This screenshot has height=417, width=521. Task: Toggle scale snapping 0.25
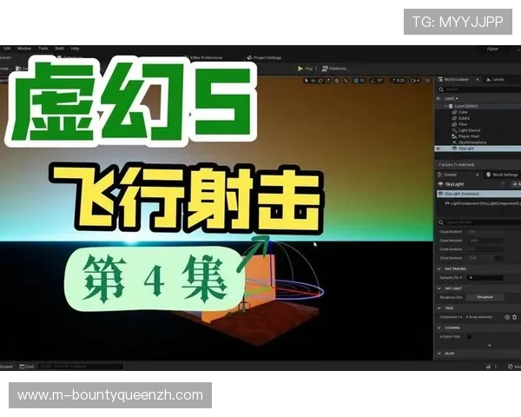pyautogui.click(x=398, y=81)
